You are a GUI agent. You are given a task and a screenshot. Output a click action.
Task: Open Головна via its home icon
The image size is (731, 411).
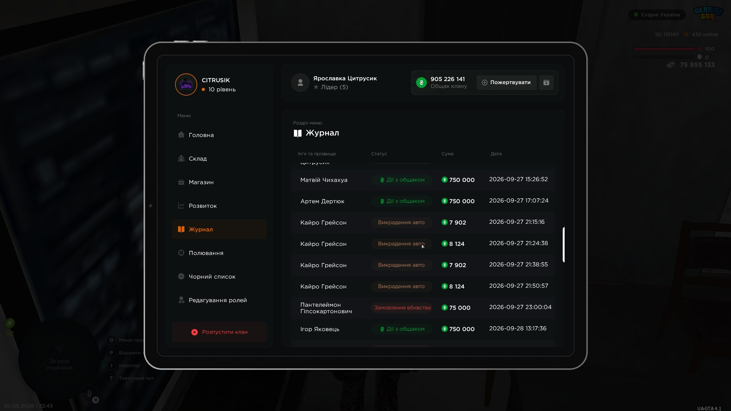pos(181,135)
